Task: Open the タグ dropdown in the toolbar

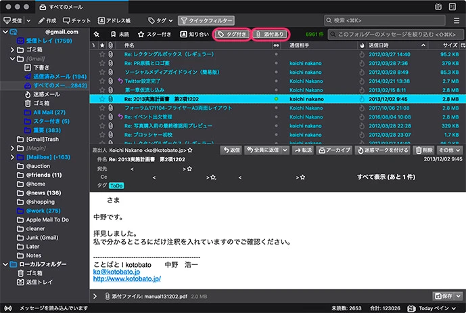Action: click(x=159, y=21)
